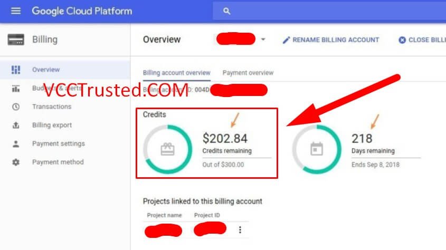This screenshot has height=250, width=446.
Task: Click the Overview page heading
Action: click(162, 40)
